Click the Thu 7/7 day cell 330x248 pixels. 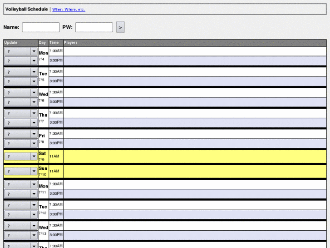tap(44, 118)
